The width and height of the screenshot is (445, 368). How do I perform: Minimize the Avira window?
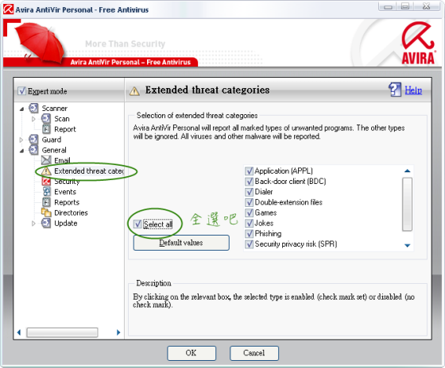click(388, 6)
